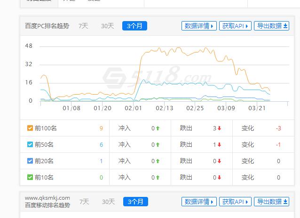Click the 01/08 date label on chart axis
The width and height of the screenshot is (300, 218).
[x=71, y=108]
